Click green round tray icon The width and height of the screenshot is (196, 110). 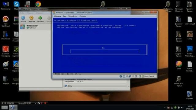click(x=175, y=108)
